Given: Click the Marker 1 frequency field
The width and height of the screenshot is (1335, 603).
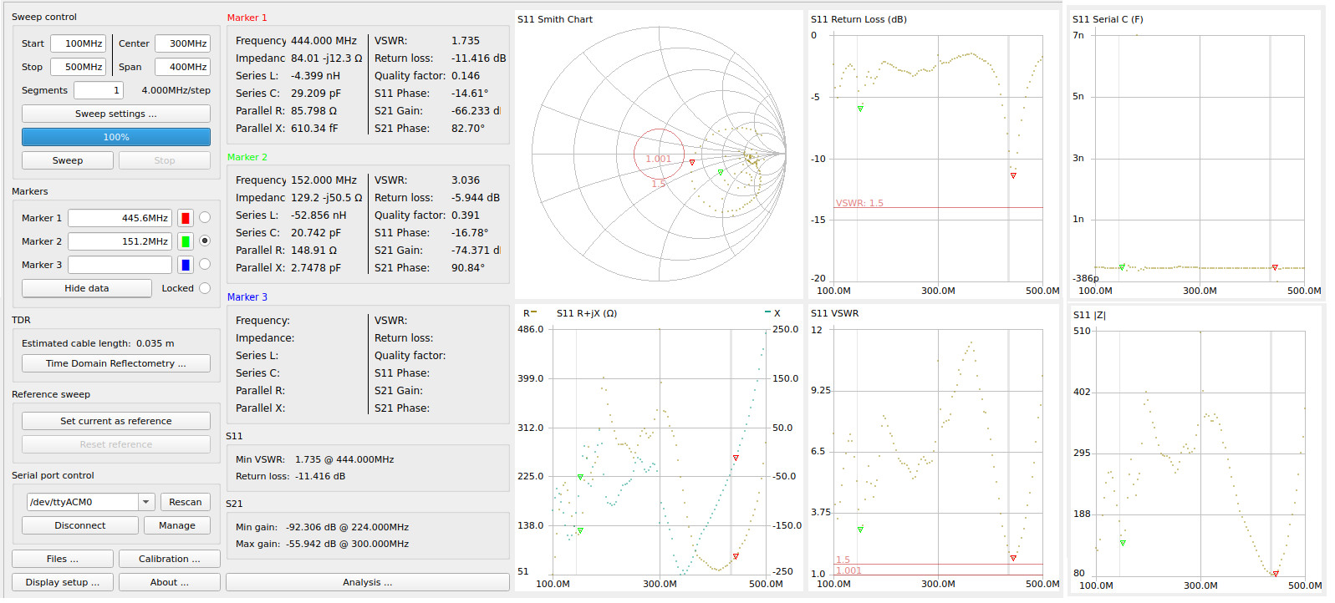Looking at the screenshot, I should click(x=120, y=218).
